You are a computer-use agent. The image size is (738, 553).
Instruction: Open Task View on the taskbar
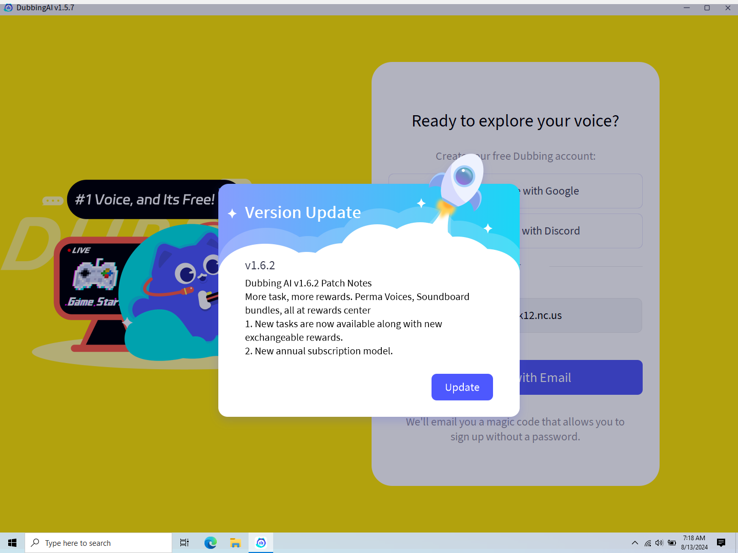[184, 543]
